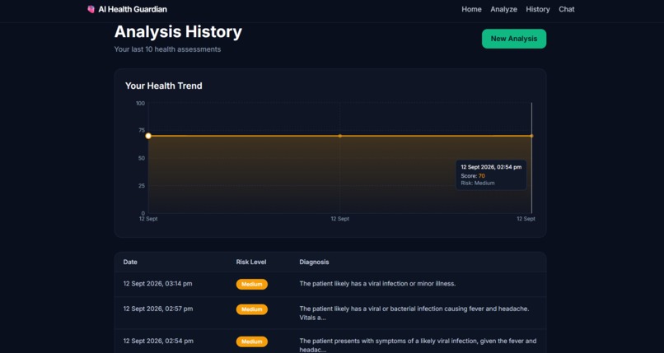Click the AI Health Guardian brain logo icon
The height and width of the screenshot is (353, 664).
pos(91,9)
